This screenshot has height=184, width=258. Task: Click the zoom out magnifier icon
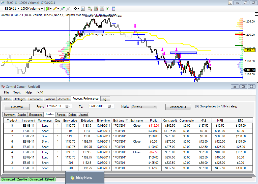(x=68, y=9)
